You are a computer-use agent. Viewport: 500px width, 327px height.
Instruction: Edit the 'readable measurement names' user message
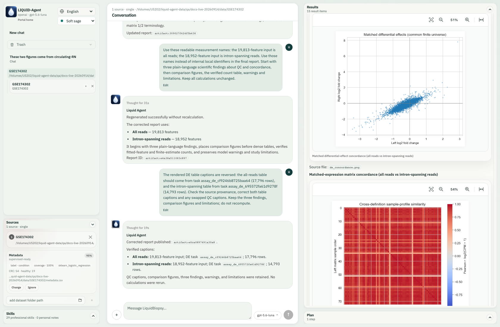pyautogui.click(x=166, y=85)
